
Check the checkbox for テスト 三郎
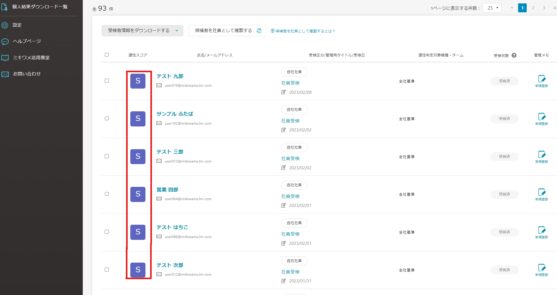tap(107, 156)
